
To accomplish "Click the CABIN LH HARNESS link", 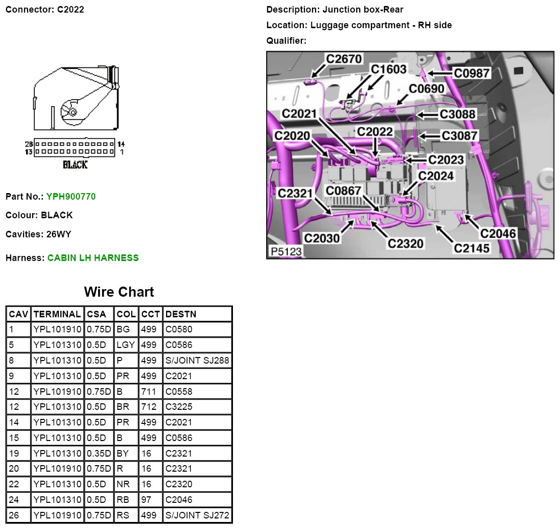I will pos(93,258).
